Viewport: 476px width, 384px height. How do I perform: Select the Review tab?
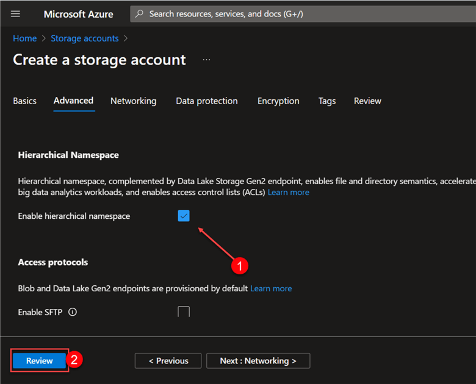pos(367,101)
